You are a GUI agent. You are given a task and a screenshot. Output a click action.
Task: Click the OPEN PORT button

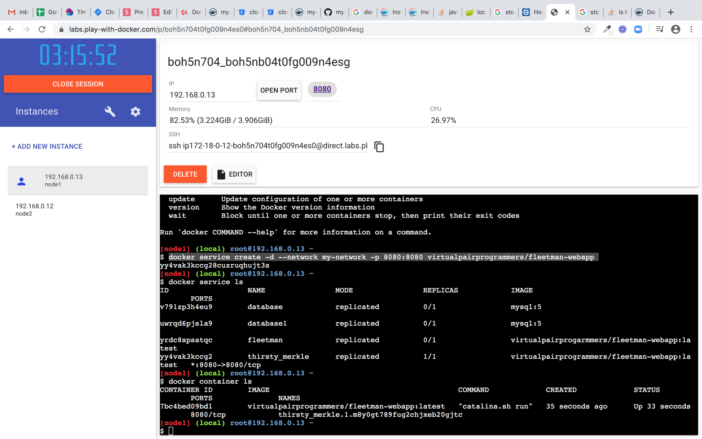pyautogui.click(x=279, y=90)
